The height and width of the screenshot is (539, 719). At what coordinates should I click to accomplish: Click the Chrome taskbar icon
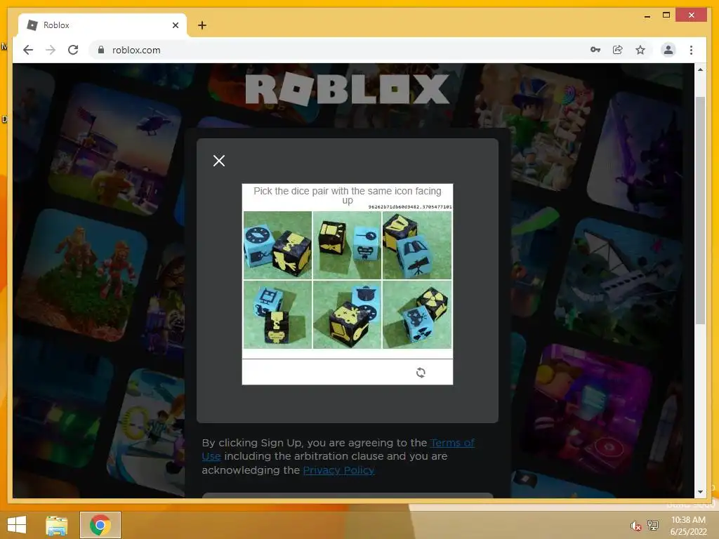(100, 525)
